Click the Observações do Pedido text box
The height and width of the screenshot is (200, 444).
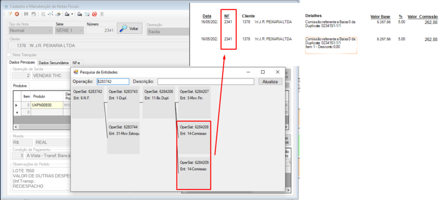click(x=41, y=178)
